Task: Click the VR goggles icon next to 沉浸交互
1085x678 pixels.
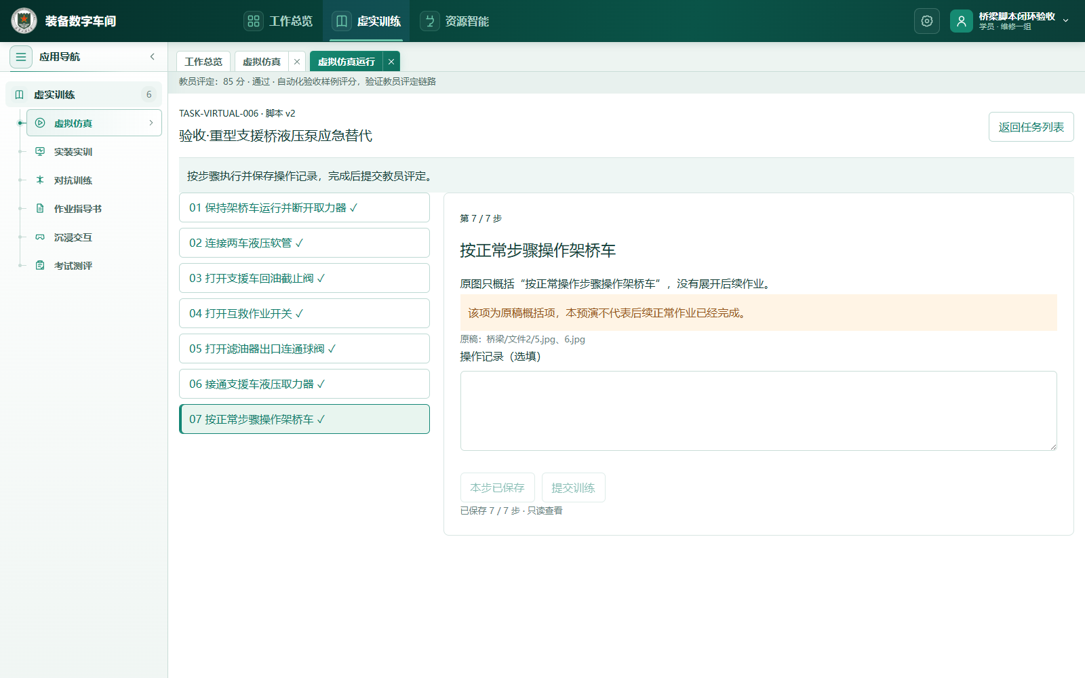Action: (40, 237)
